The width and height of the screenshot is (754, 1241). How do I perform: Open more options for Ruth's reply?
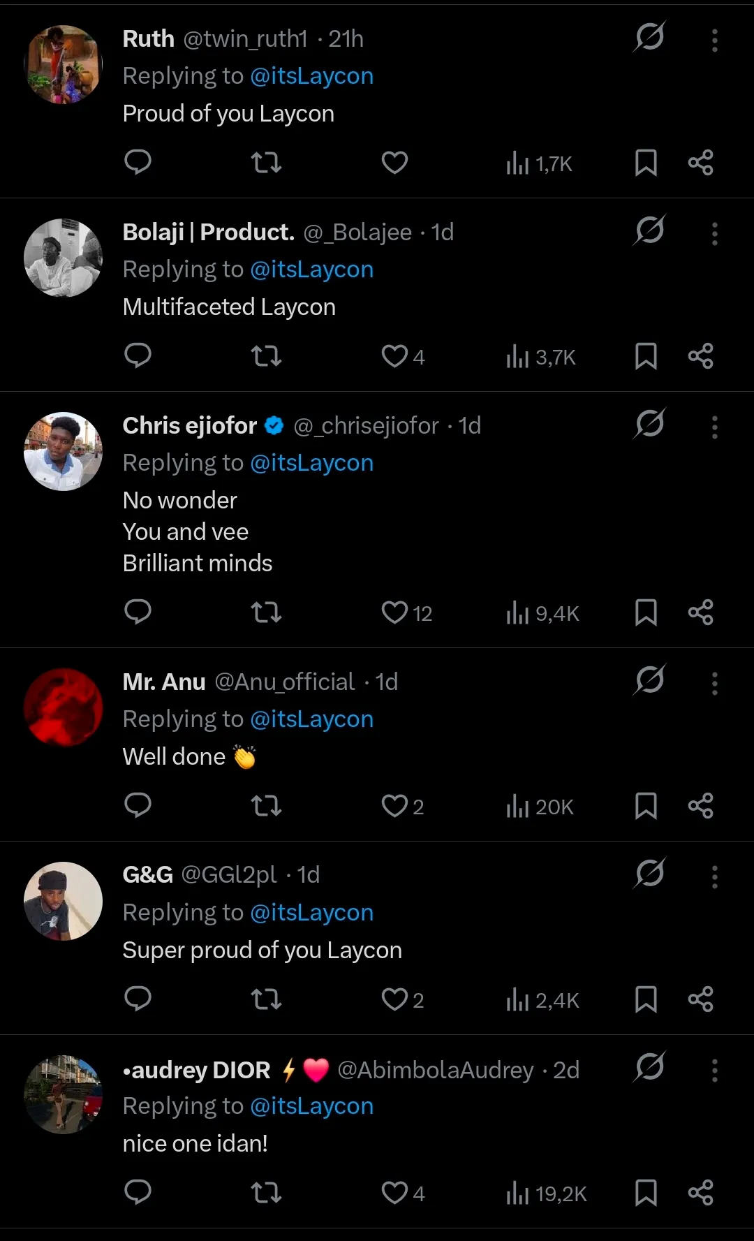[x=714, y=41]
